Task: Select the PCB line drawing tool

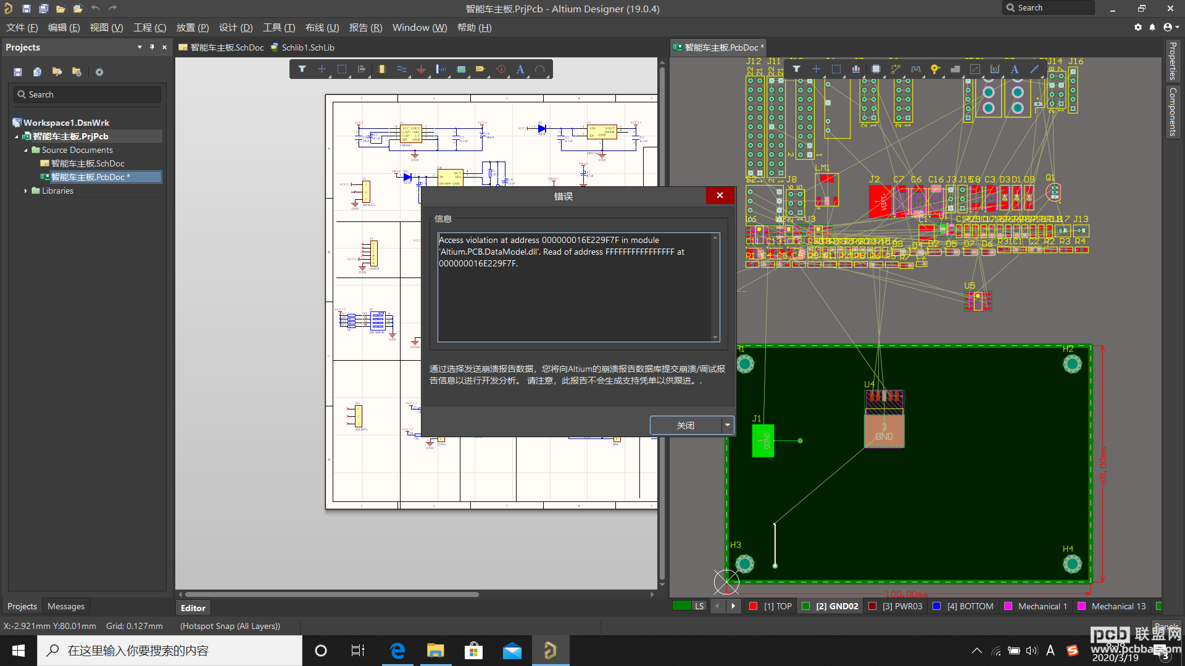Action: [1034, 69]
